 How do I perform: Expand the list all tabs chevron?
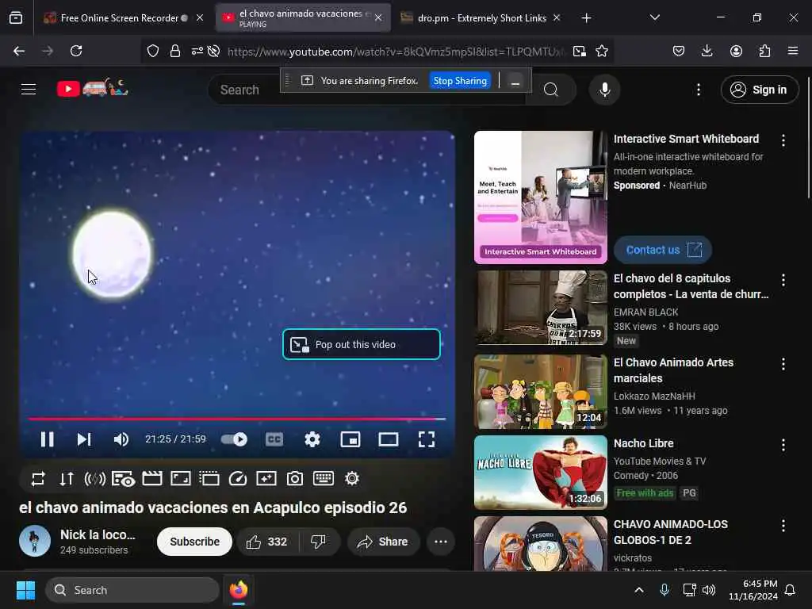[654, 17]
